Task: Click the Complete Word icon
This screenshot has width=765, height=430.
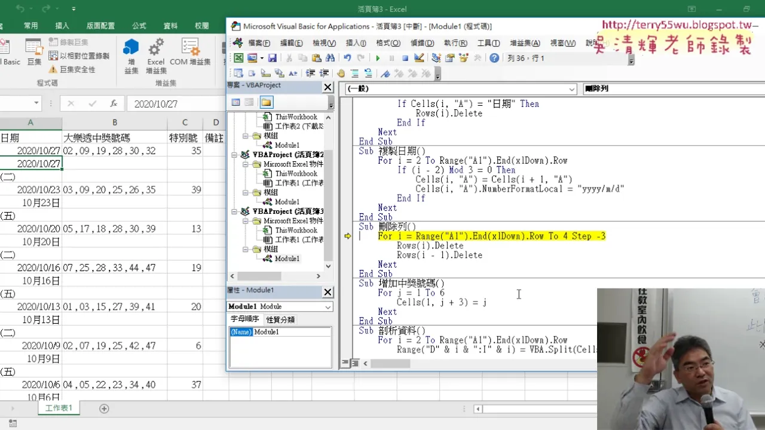Action: [293, 73]
